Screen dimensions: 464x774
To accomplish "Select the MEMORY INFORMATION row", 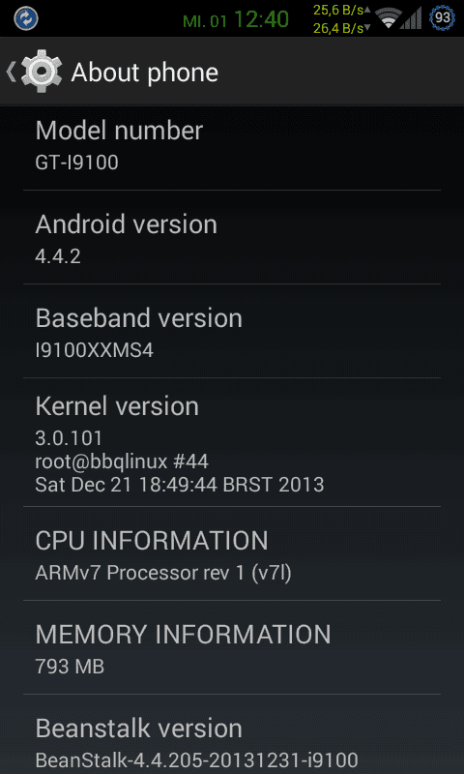I will tap(232, 647).
